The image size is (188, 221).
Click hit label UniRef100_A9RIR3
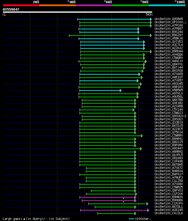pyautogui.click(x=169, y=87)
